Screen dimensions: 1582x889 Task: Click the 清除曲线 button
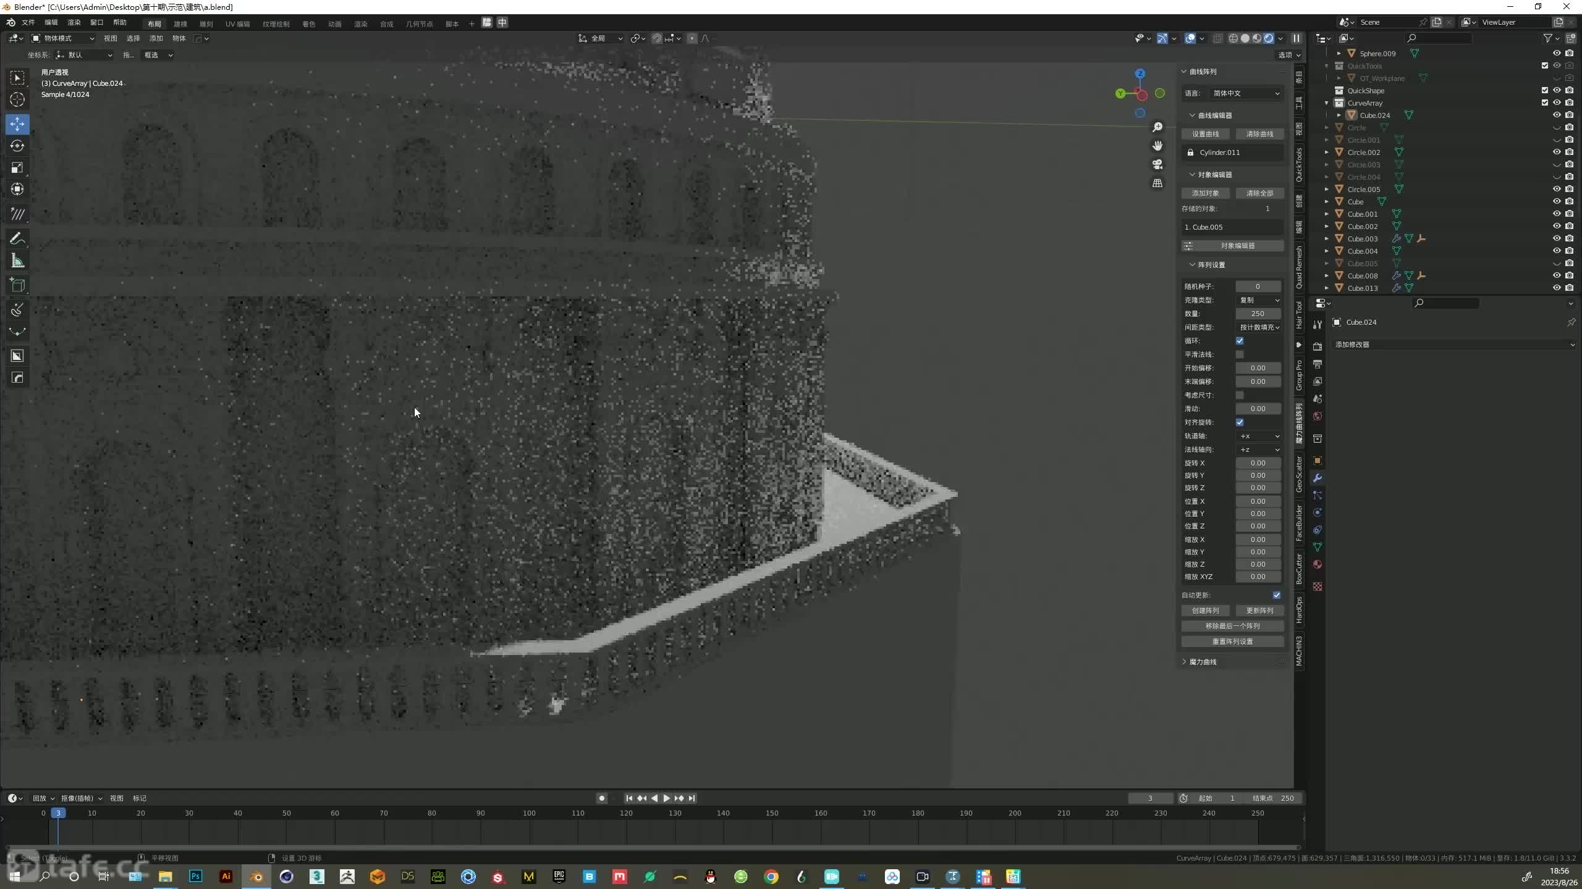tap(1259, 134)
